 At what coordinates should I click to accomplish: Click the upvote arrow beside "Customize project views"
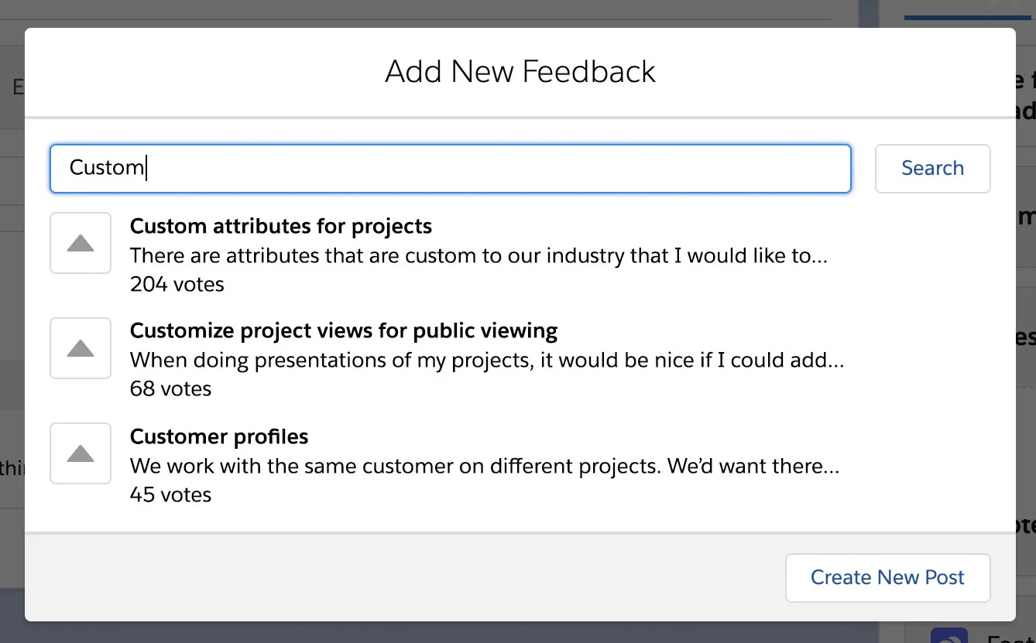tap(81, 348)
